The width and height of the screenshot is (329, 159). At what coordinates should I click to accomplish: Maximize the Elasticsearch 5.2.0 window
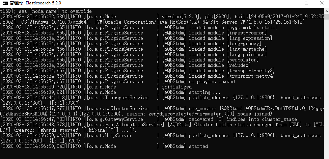point(306,3)
